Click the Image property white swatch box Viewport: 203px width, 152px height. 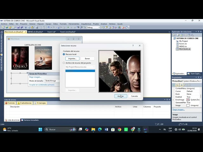click(188, 105)
